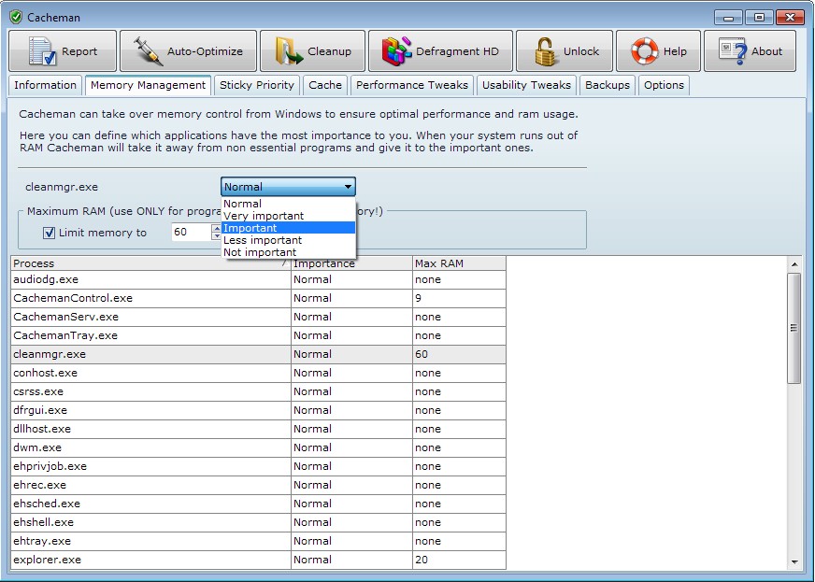Sort by the Max RAM column header
815x582 pixels.
[x=459, y=263]
